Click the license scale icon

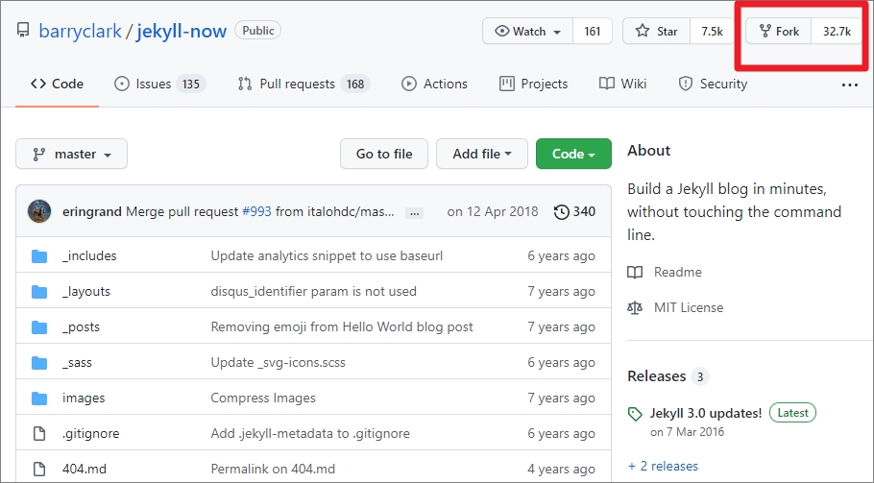point(635,308)
